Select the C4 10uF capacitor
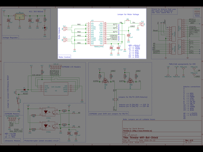This screenshot has width=203, height=152. point(111,48)
